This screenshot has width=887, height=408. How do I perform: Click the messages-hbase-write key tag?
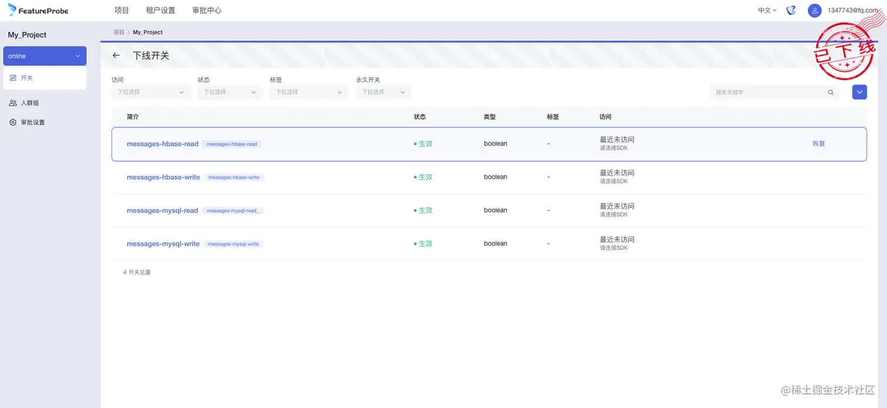tap(234, 177)
